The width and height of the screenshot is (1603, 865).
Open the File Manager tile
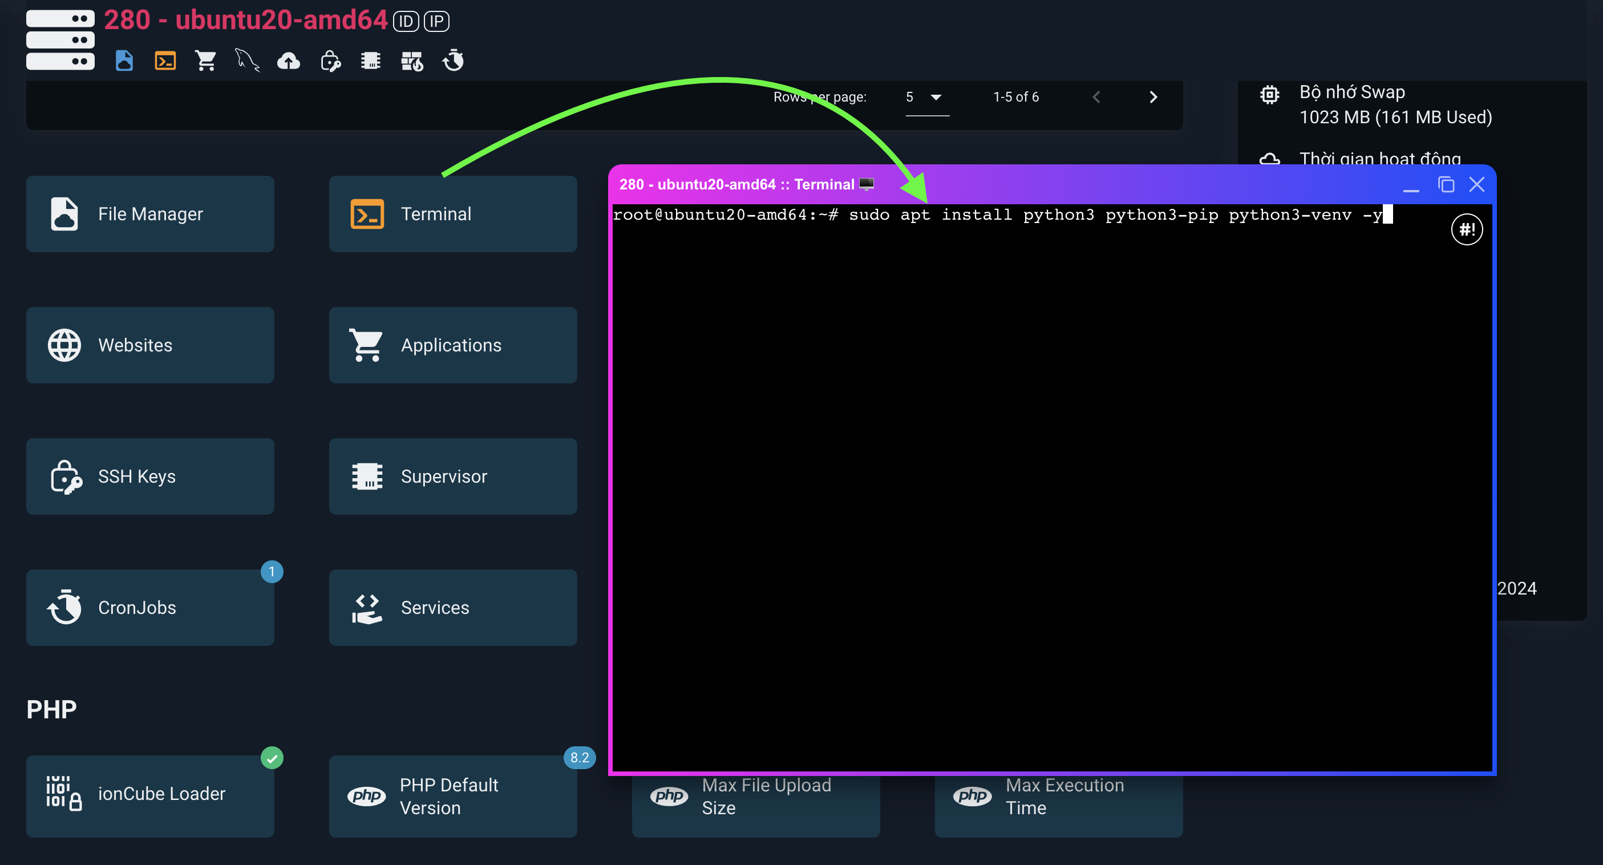coord(150,214)
